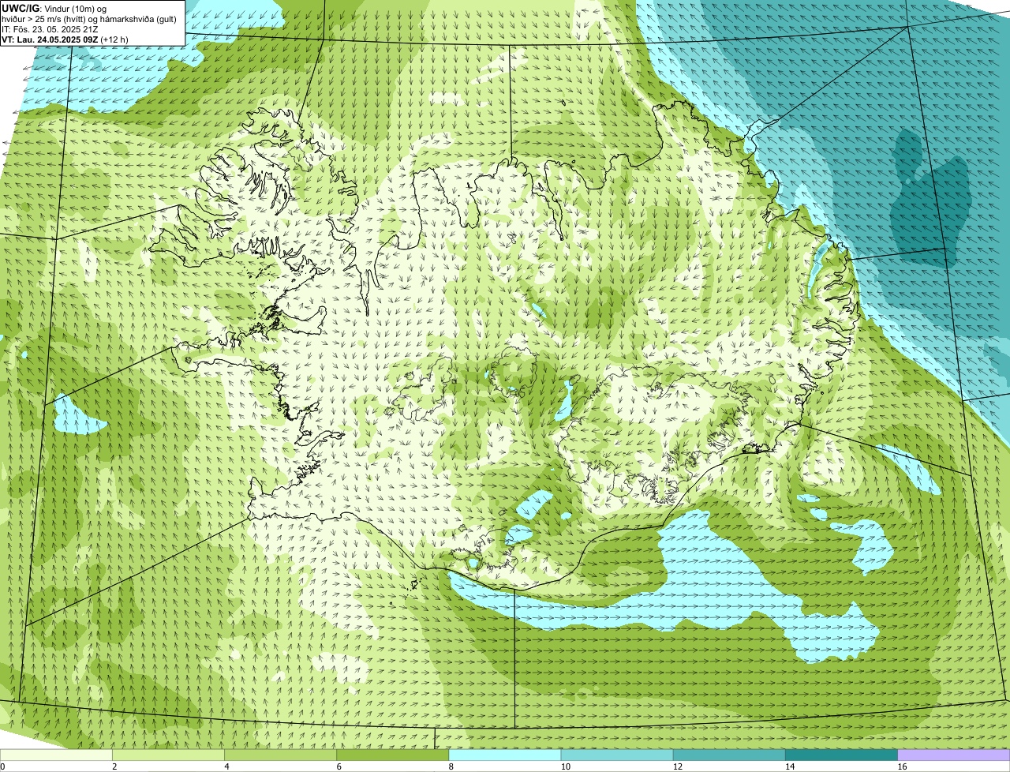Select the dark teal 14–16 m/s legend swatch
Screen dimensions: 1010x772
842,755
